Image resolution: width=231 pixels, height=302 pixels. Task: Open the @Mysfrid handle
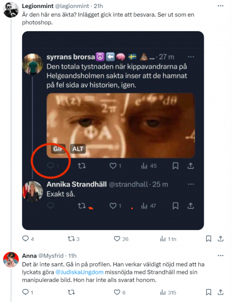tap(51, 256)
